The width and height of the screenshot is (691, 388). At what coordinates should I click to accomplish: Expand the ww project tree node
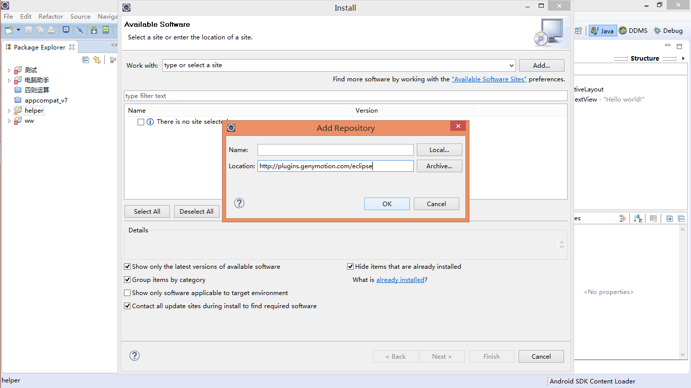(x=9, y=121)
